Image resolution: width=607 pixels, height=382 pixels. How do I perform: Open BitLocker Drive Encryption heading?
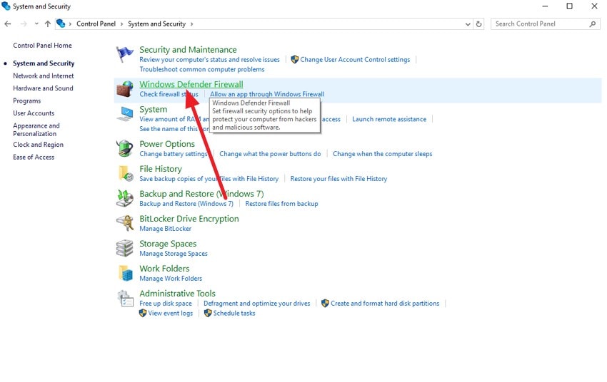coord(189,219)
